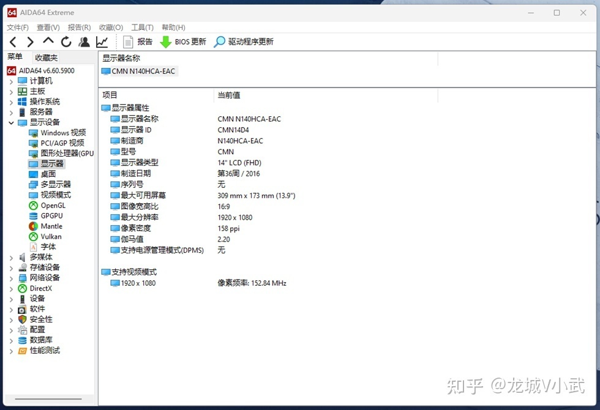Open the user icon in the toolbar

84,42
